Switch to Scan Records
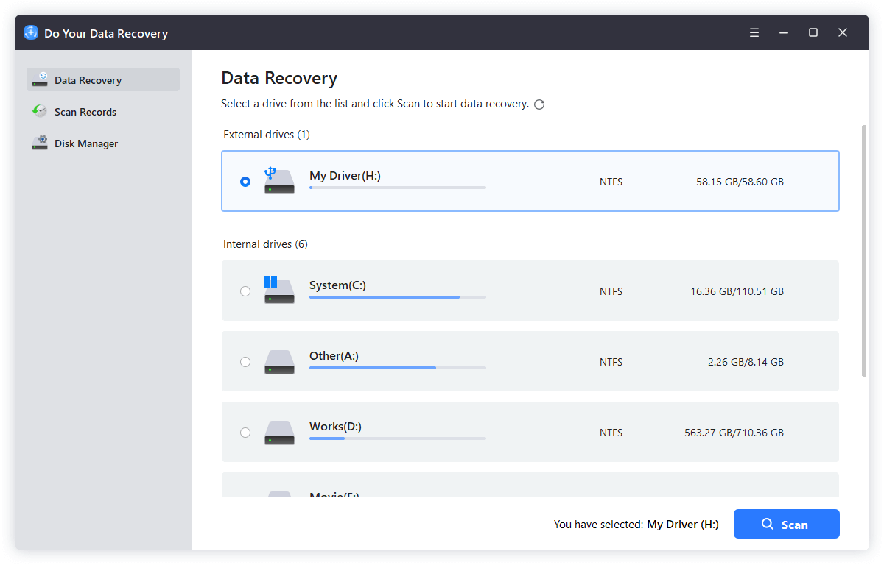The height and width of the screenshot is (565, 884). (x=103, y=111)
